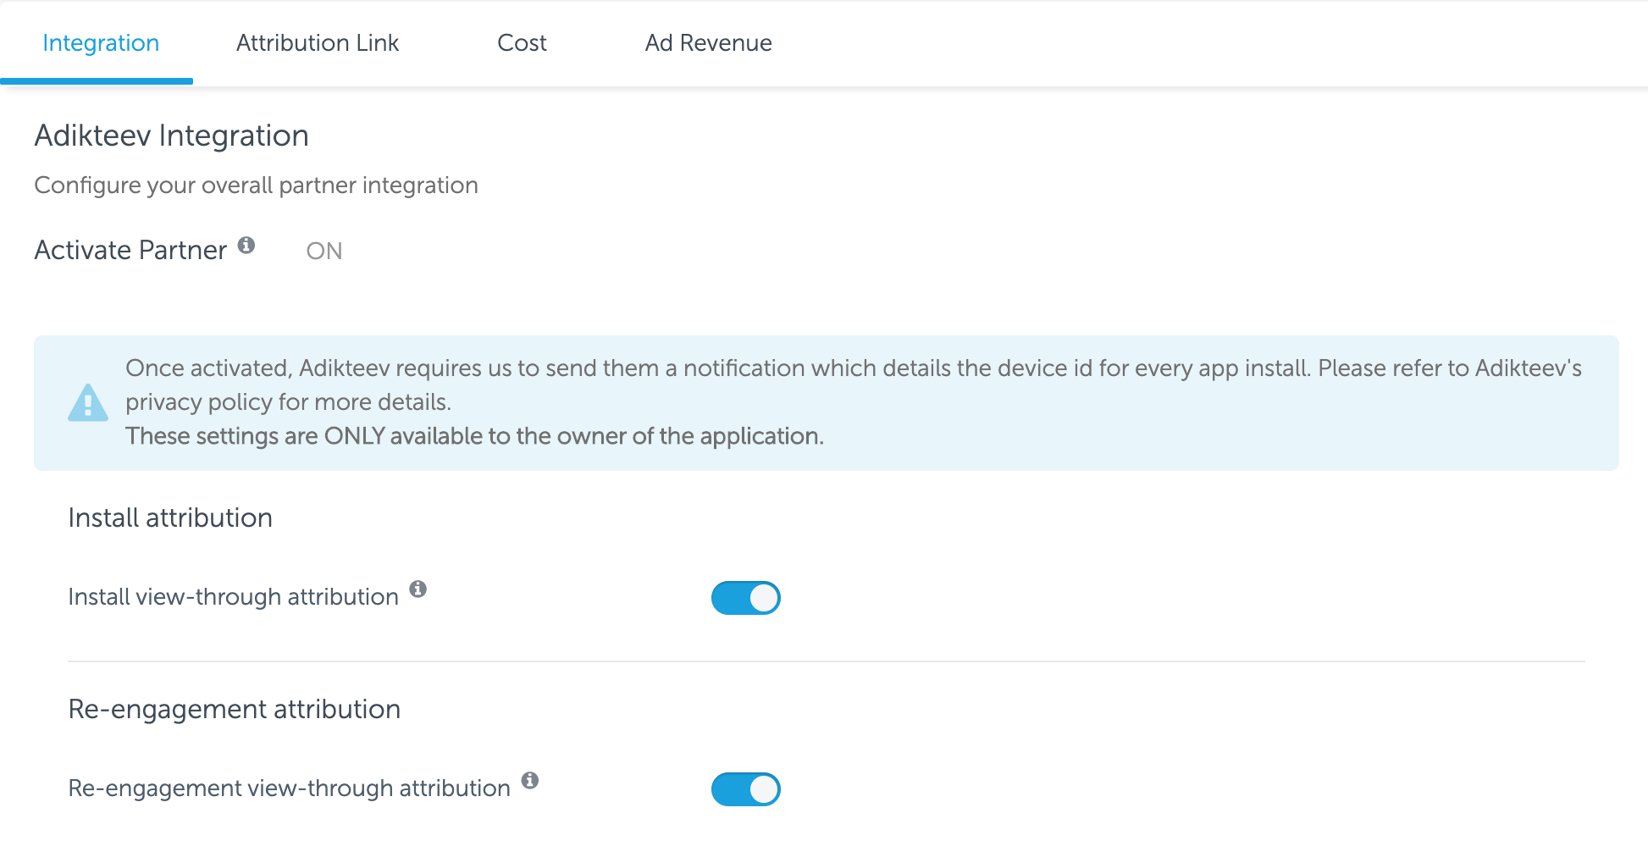Open the Cost tab

click(x=522, y=43)
